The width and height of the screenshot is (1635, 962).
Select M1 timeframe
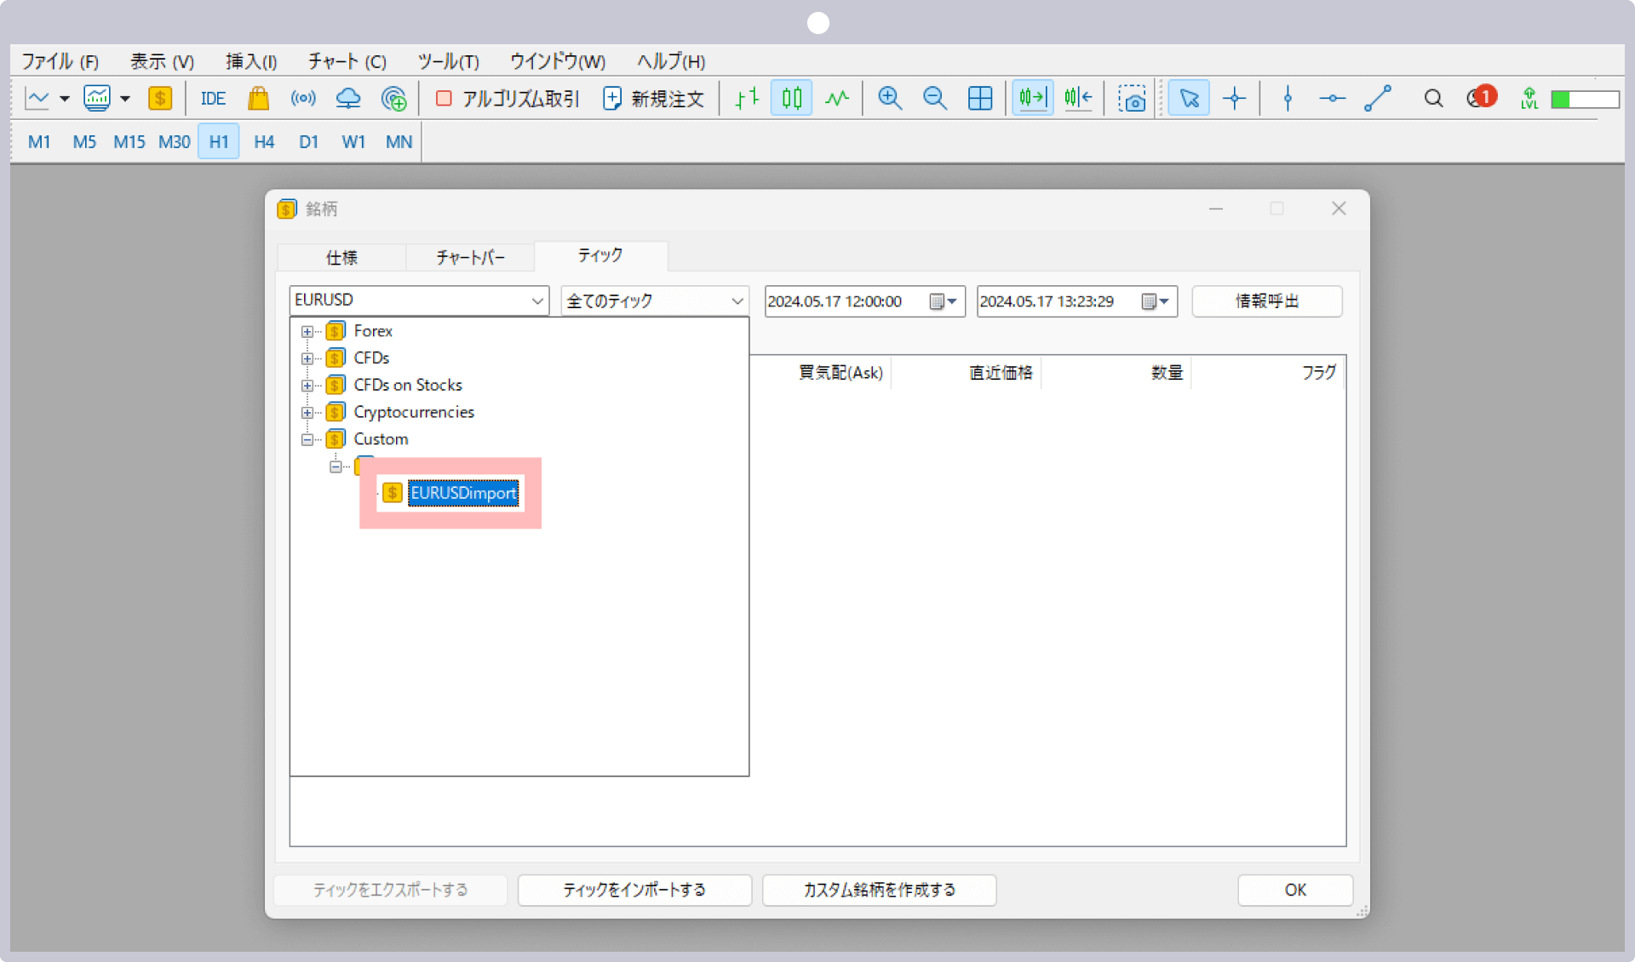[x=39, y=142]
